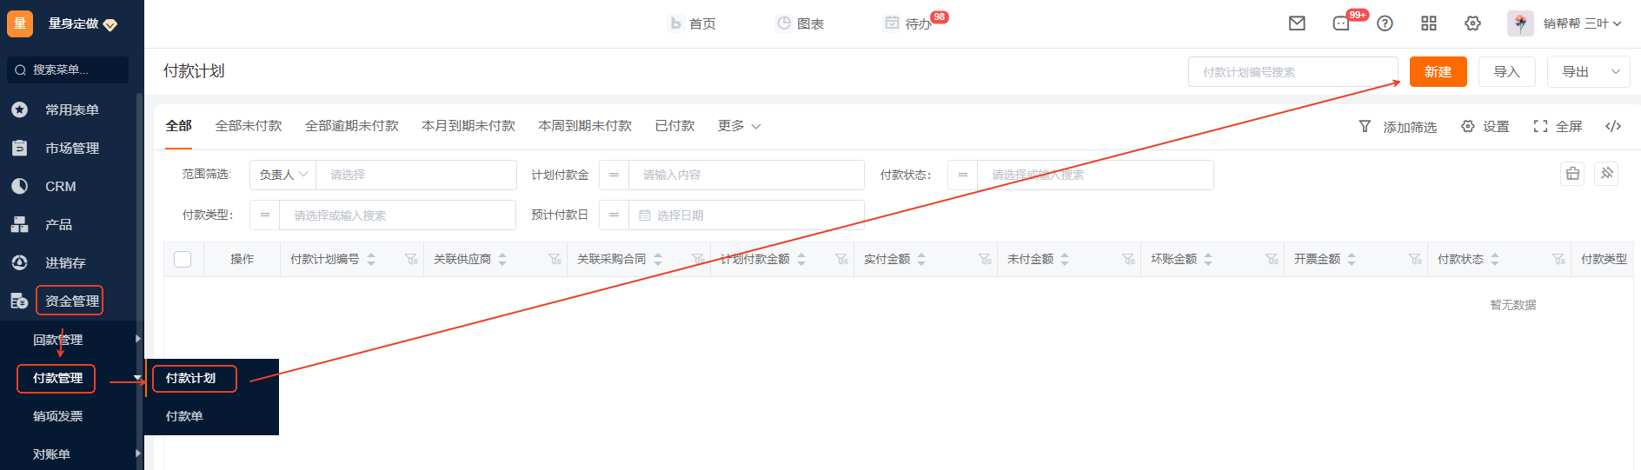This screenshot has height=470, width=1641.
Task: Sort by 付款计划编号 column arrows
Action: [371, 259]
